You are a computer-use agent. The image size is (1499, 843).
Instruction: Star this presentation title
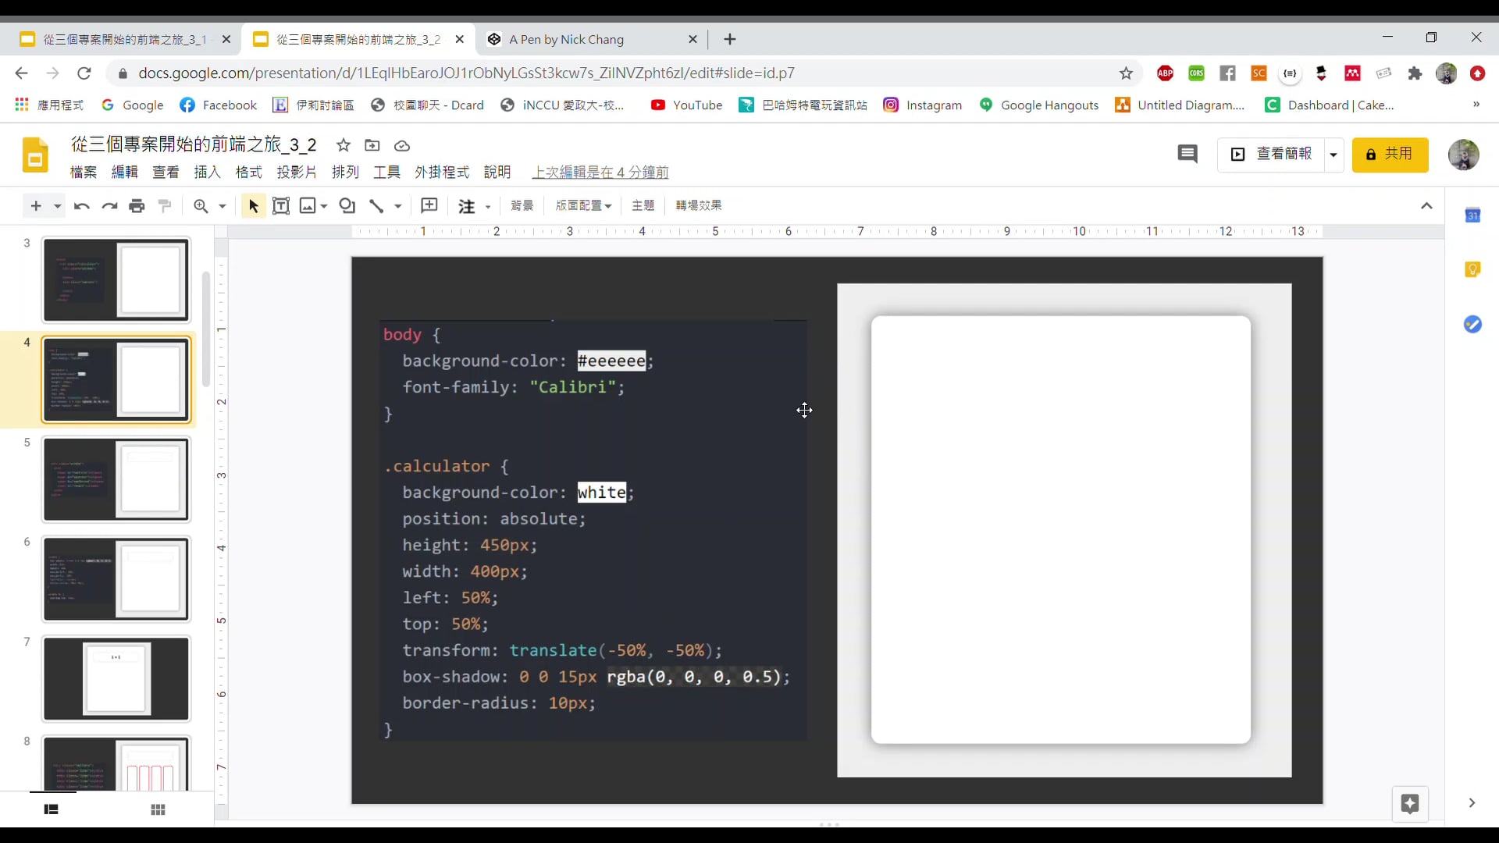[344, 145]
